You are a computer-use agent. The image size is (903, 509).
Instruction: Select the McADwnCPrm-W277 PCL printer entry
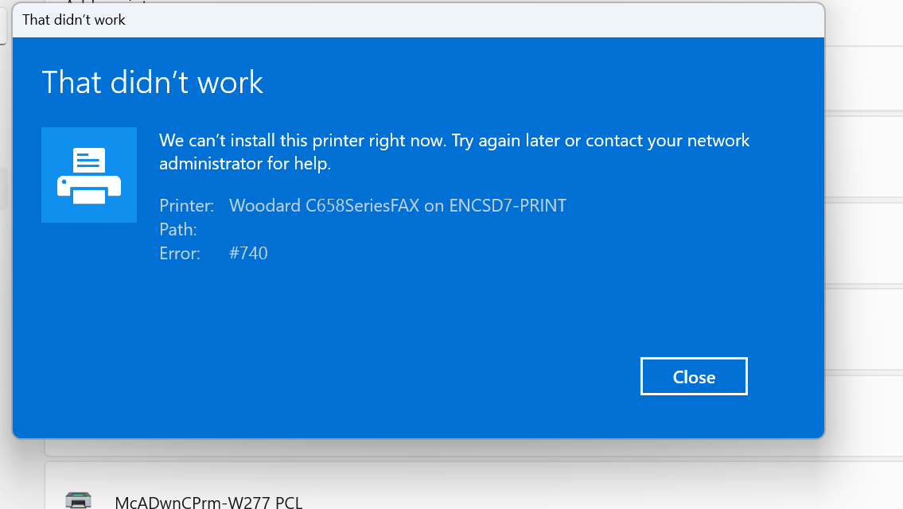[208, 502]
